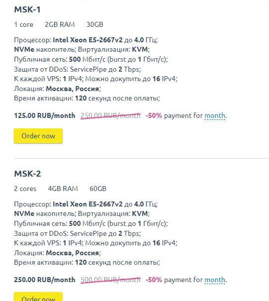Click Intel Xeon E5-2667v2 text in MSK-1
This screenshot has height=301, width=269.
tap(88, 40)
